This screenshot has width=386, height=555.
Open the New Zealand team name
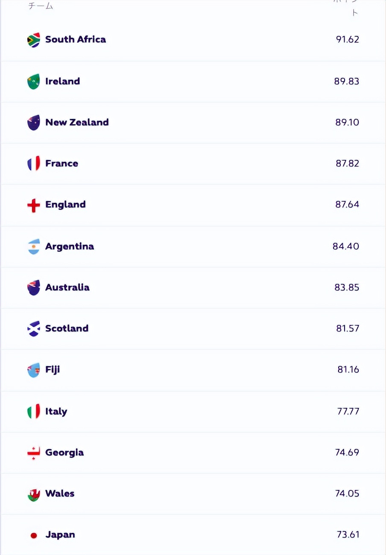pos(77,122)
